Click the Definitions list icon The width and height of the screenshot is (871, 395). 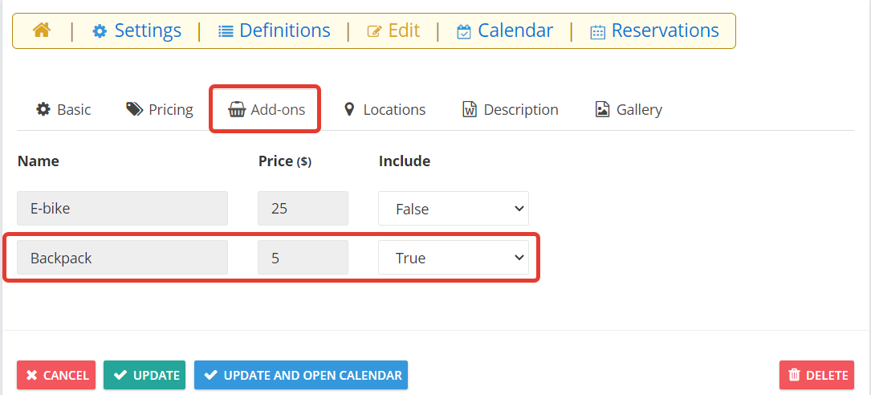tap(226, 31)
